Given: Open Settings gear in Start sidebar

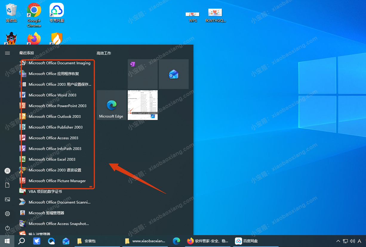Looking at the screenshot, I should [7, 214].
